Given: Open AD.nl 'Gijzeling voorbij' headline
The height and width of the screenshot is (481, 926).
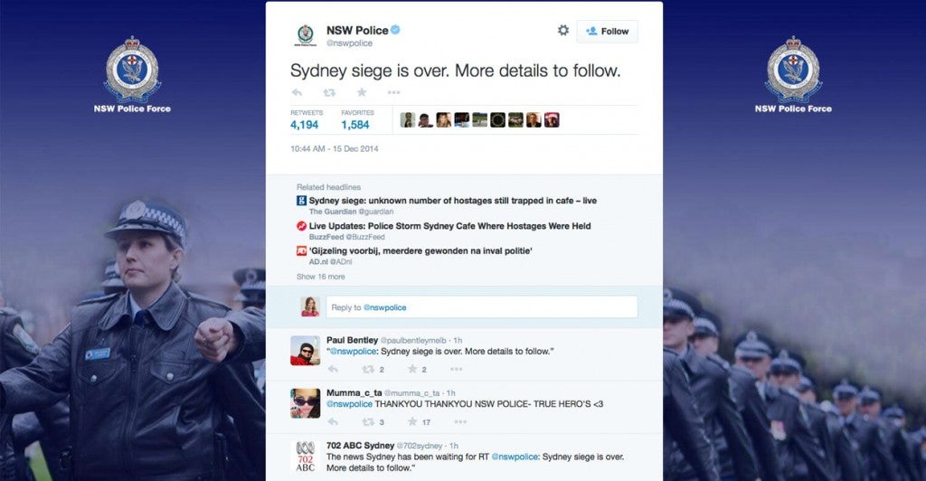Looking at the screenshot, I should (420, 250).
